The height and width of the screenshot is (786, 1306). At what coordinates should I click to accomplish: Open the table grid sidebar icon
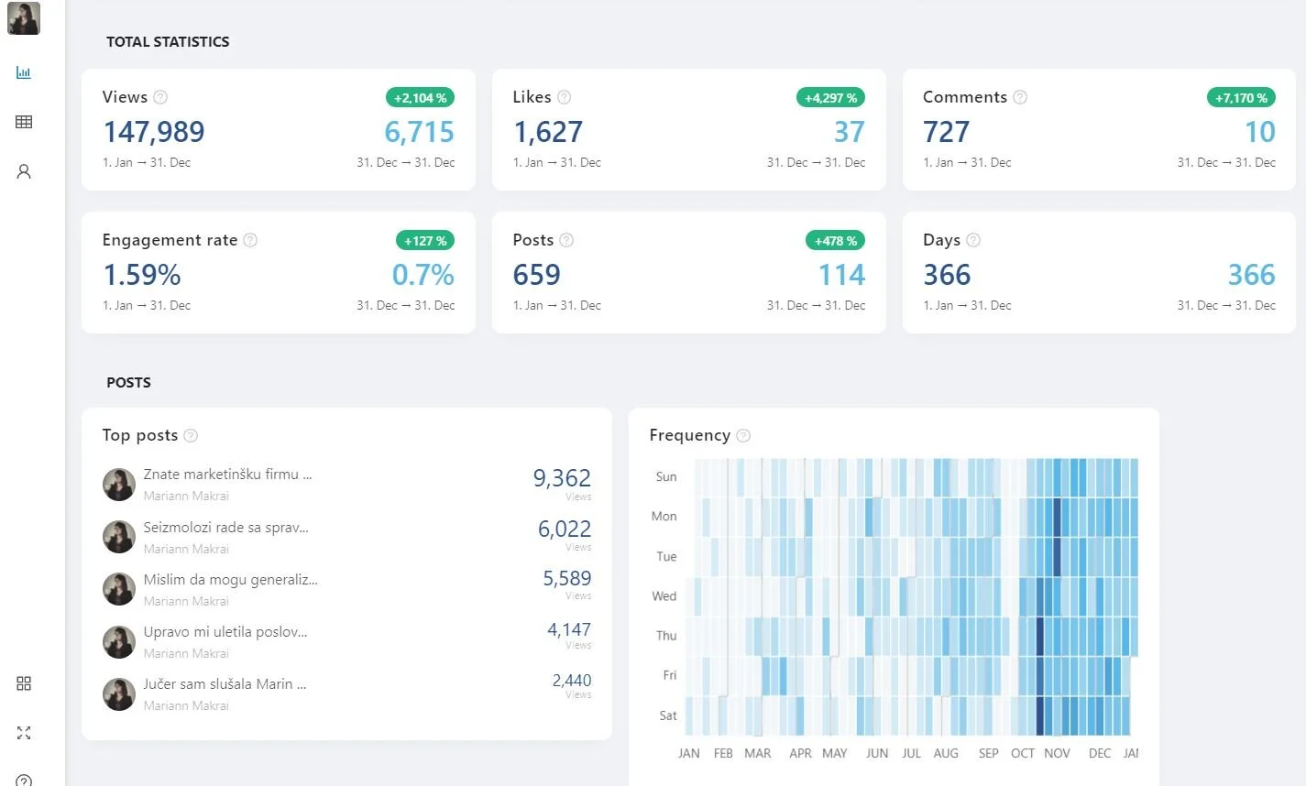coord(24,122)
